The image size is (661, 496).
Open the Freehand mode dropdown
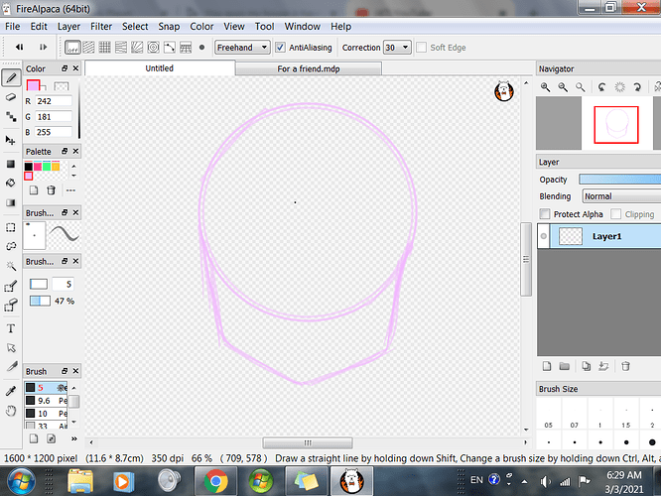[x=242, y=48]
